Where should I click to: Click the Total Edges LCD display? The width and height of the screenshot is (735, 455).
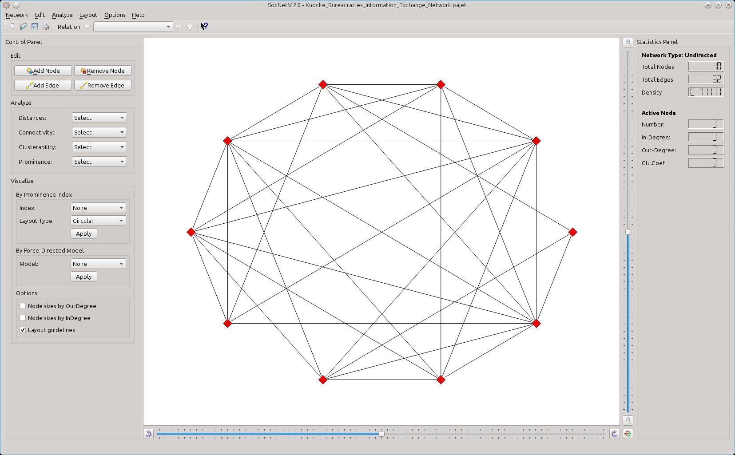point(706,79)
